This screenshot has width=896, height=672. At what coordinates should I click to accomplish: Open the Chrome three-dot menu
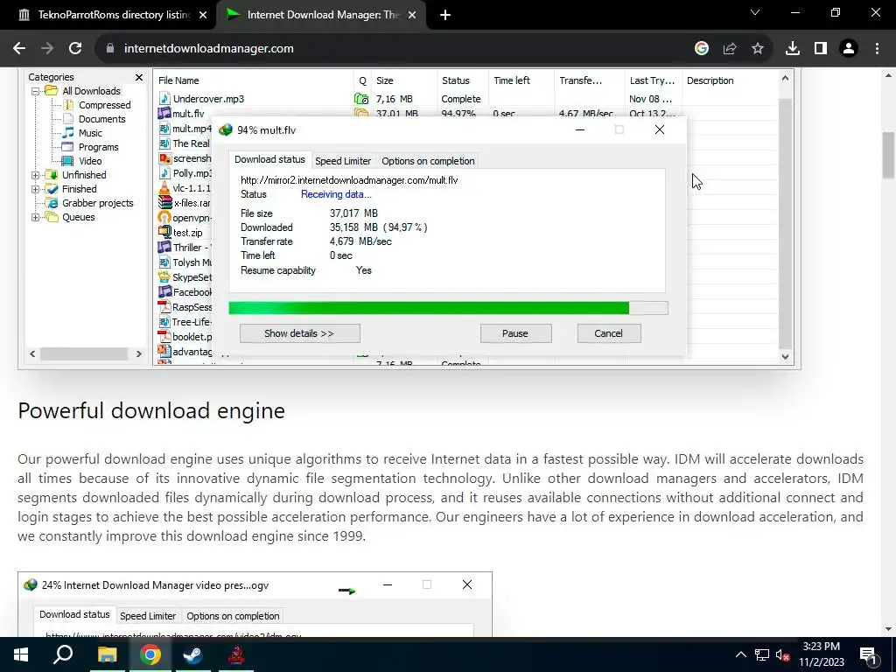point(877,49)
